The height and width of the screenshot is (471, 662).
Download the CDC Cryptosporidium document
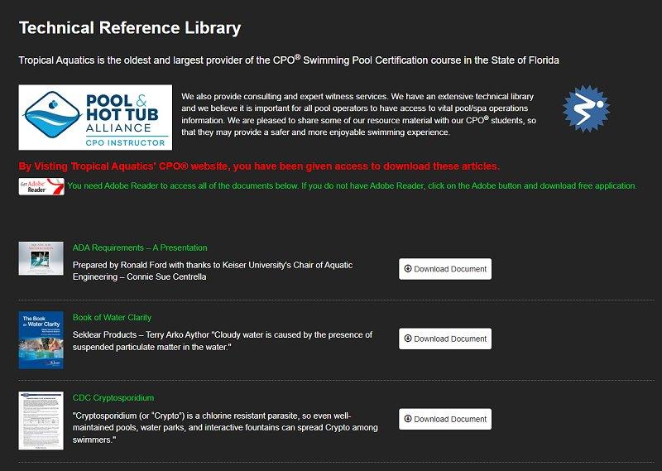point(444,419)
